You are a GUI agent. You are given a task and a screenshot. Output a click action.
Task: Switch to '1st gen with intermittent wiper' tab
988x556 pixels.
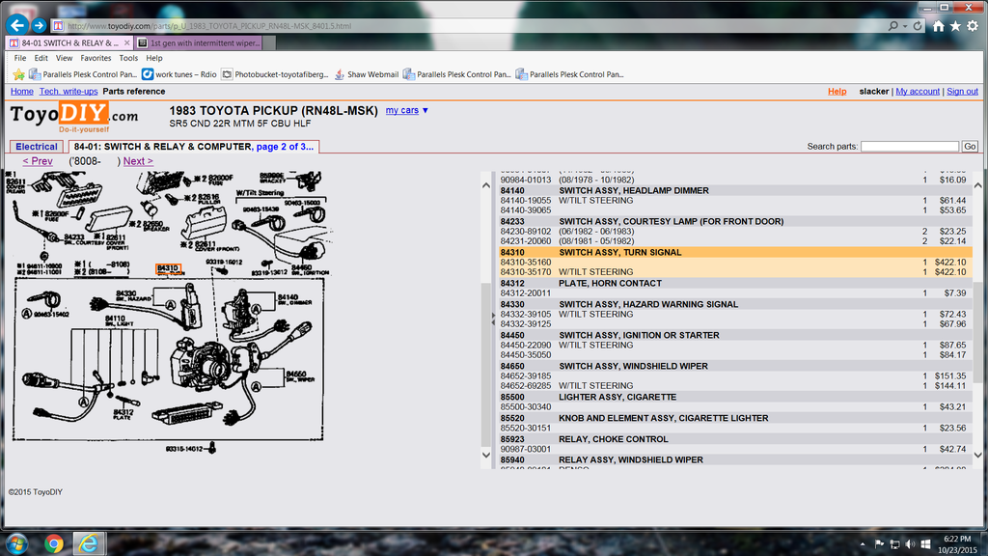[x=198, y=42]
